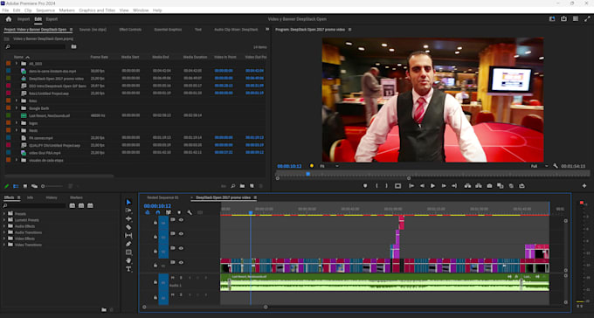594x318 pixels.
Task: Toggle Snap in Timeline
Action: click(158, 212)
